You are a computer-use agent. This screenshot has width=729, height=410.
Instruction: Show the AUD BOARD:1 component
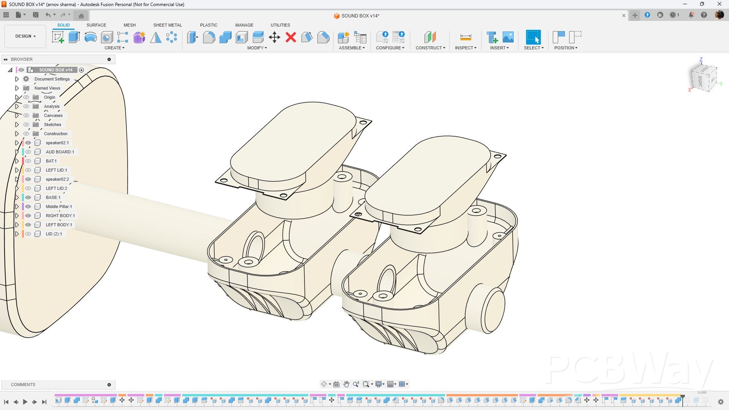(x=28, y=152)
